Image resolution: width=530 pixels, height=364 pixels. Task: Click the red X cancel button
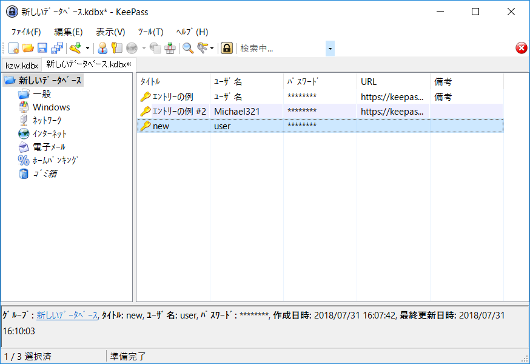click(521, 48)
